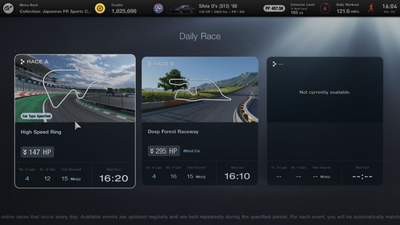Click Race B's 16 cars count
The image size is (400, 225).
click(173, 177)
